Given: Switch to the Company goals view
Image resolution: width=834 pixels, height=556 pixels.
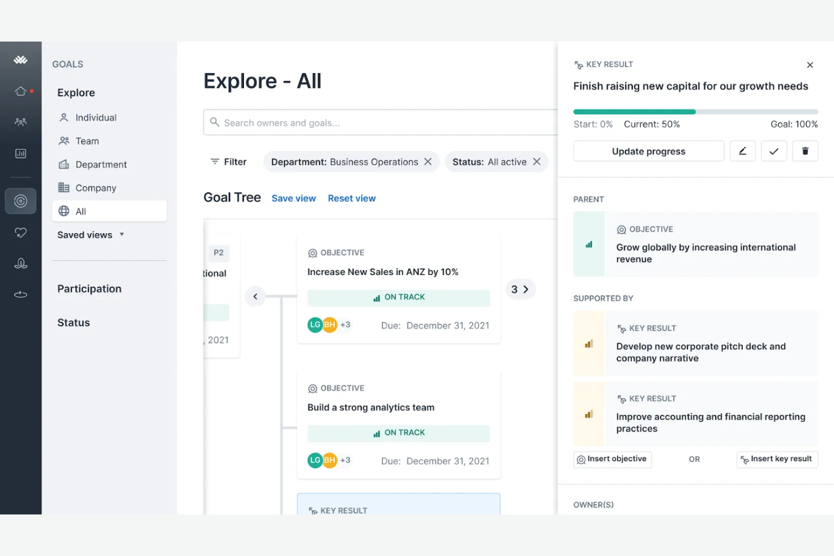Looking at the screenshot, I should click(96, 188).
